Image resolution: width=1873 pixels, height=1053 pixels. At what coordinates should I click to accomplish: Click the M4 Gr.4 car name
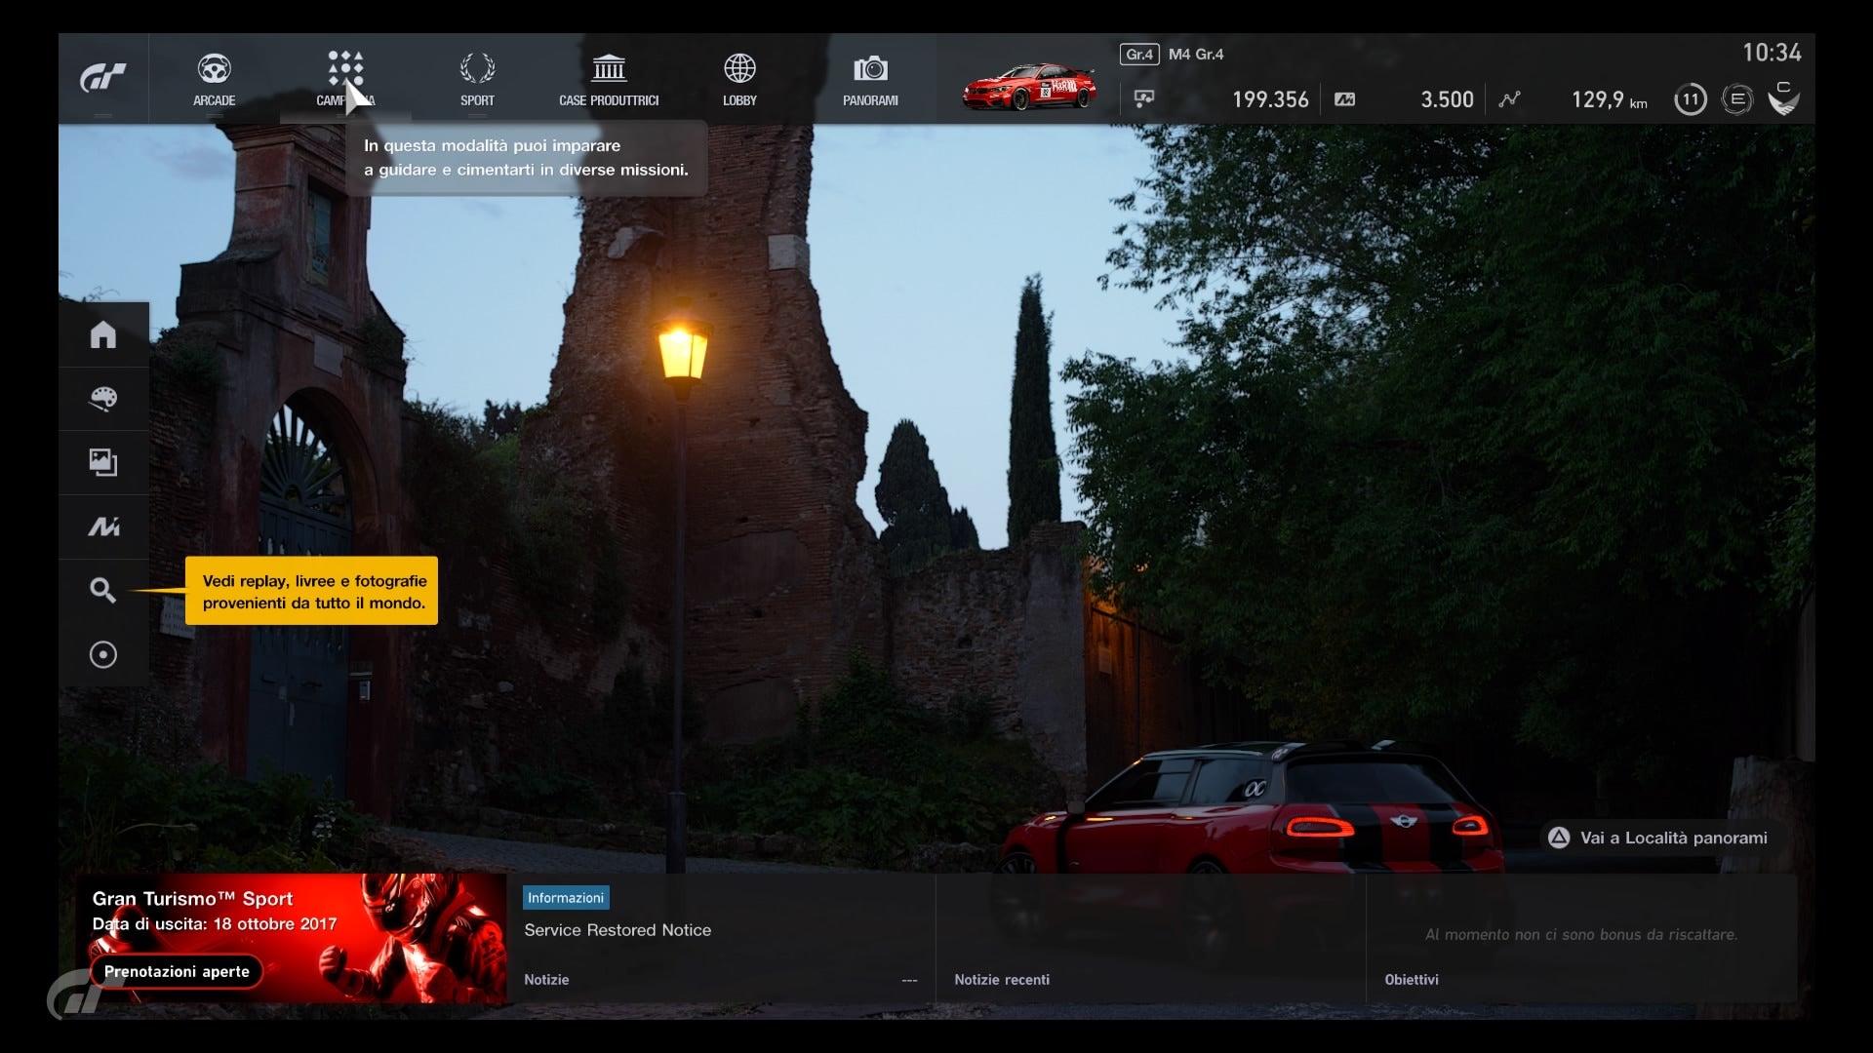pyautogui.click(x=1196, y=55)
